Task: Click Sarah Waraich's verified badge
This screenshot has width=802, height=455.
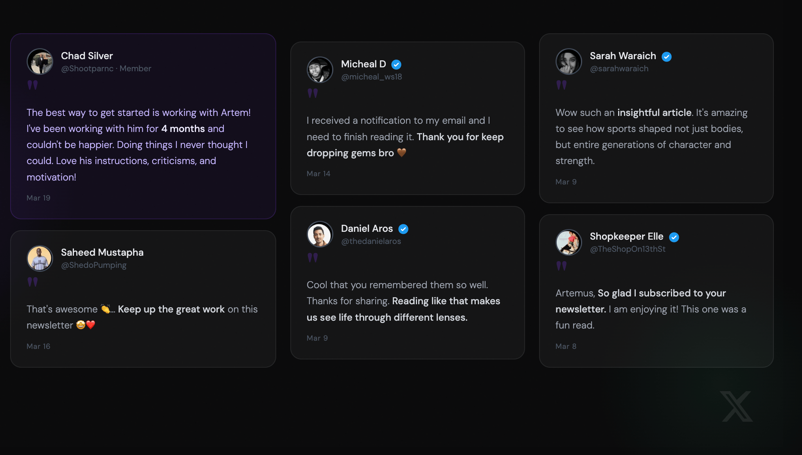Action: (667, 57)
